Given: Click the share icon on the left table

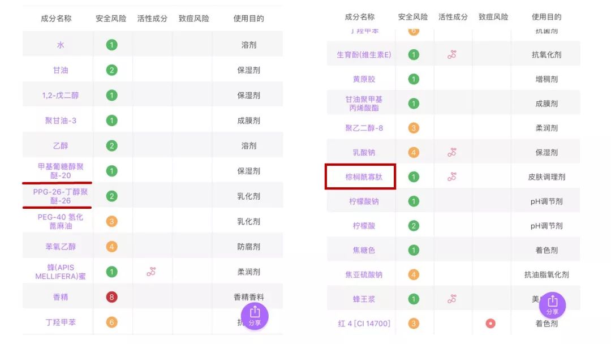Looking at the screenshot, I should tap(254, 316).
